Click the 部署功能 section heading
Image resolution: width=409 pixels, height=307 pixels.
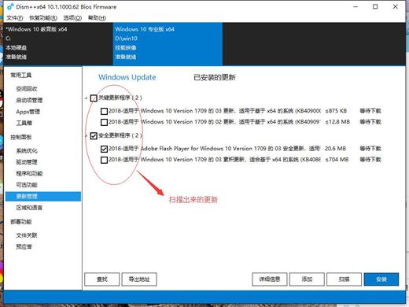21,222
